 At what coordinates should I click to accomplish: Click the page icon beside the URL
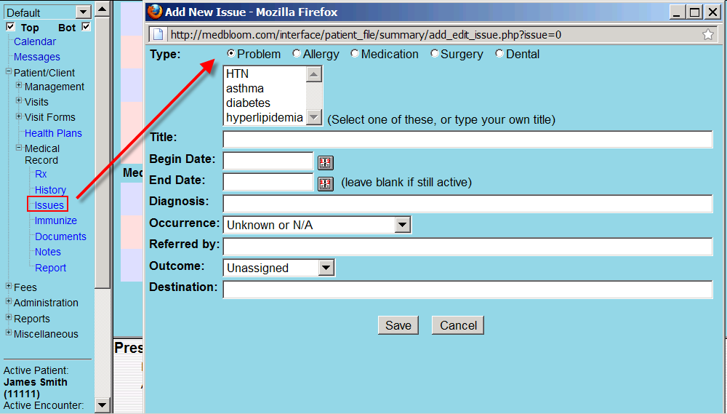point(158,34)
